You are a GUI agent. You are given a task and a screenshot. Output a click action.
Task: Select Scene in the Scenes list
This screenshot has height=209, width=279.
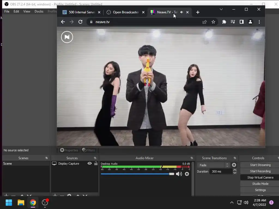click(x=26, y=164)
